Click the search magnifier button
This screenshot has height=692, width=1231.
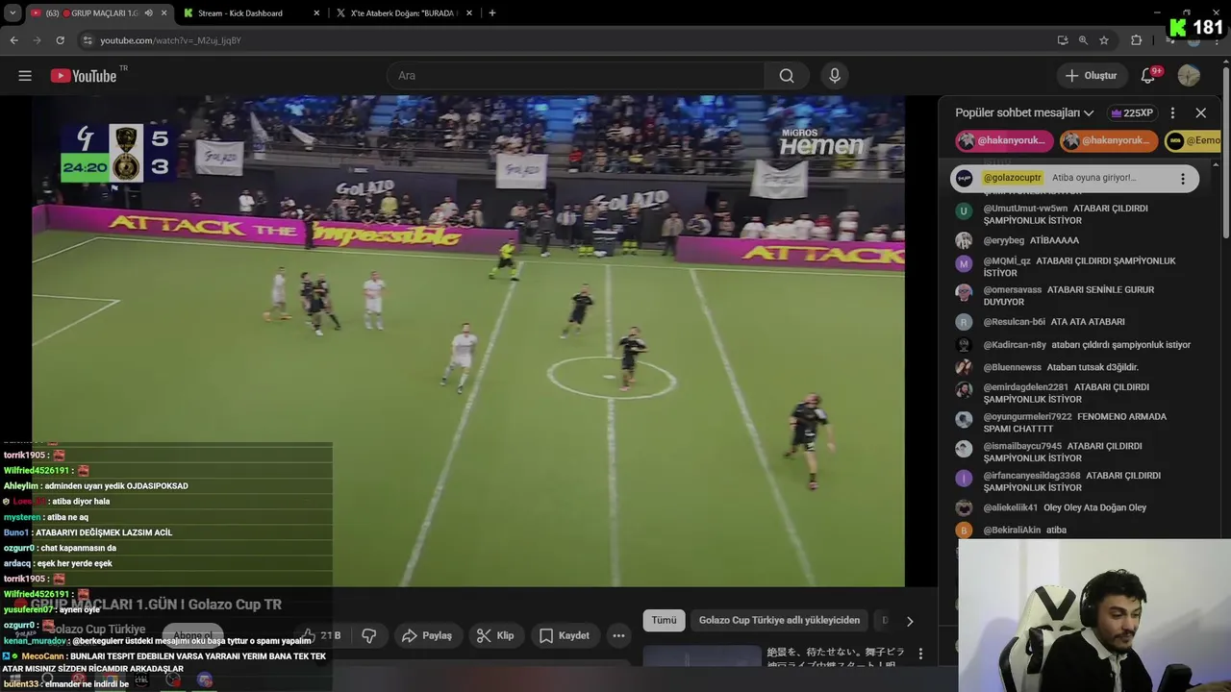(x=787, y=76)
